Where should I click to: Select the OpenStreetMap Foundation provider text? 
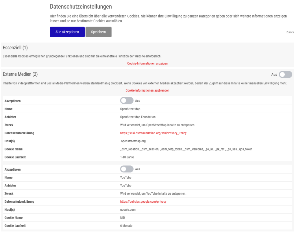coord(138,117)
